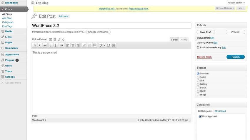Screen dimensions: 250x140
Task: Switch to the Visual editor tab
Action: [x=174, y=40]
